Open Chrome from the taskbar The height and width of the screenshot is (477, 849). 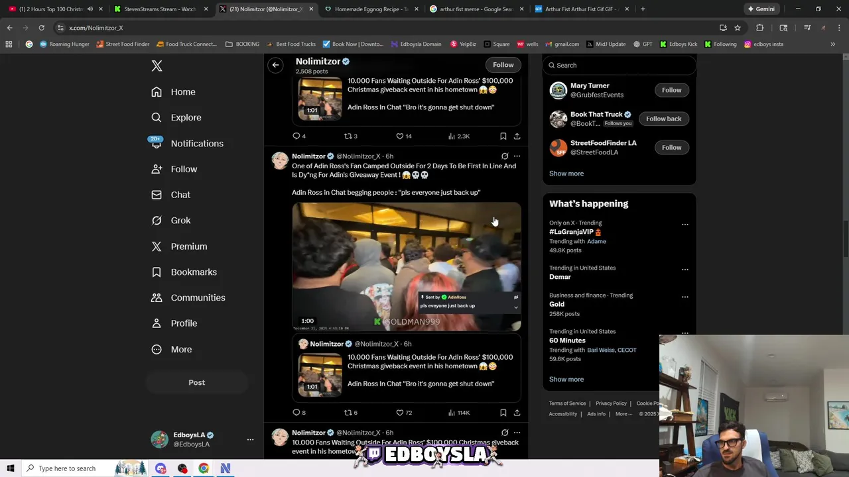(204, 468)
